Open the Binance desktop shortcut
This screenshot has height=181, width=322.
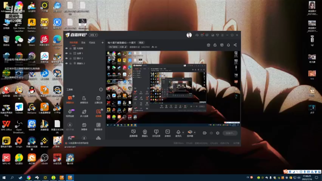pos(44,142)
